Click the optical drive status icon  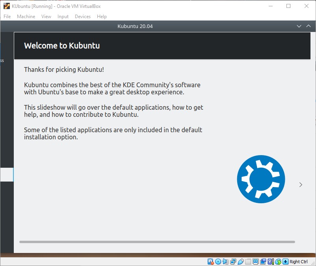(218, 262)
